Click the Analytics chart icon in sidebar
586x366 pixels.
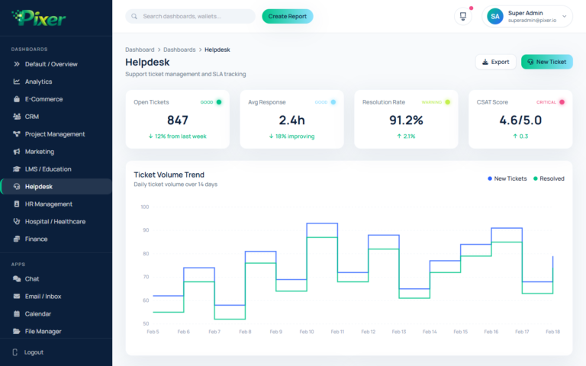(x=17, y=82)
